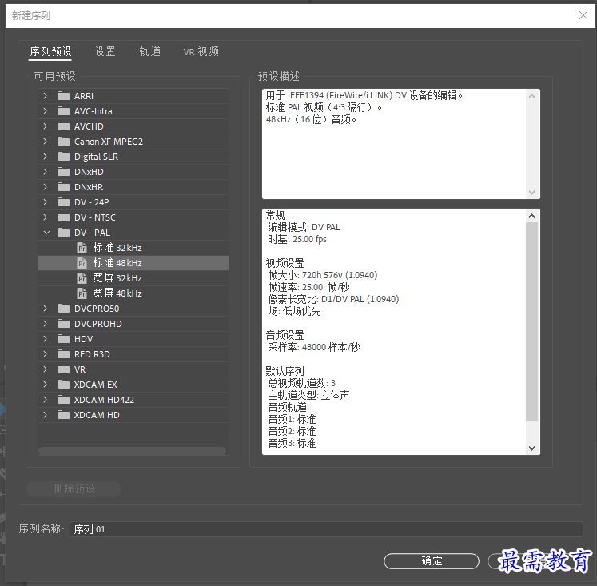Click the 采样率: 48000 text line
This screenshot has width=597, height=586.
tap(314, 347)
